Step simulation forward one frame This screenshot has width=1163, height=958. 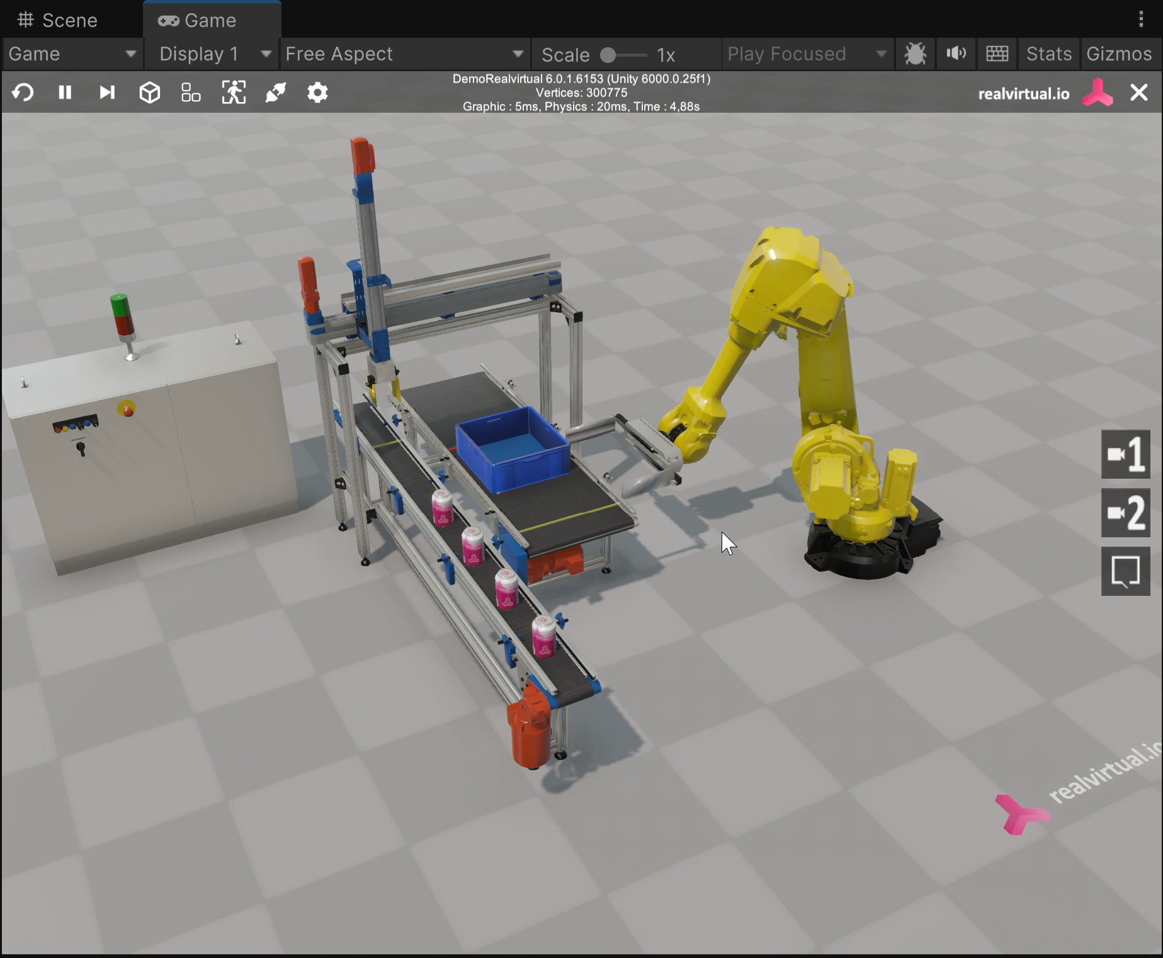[107, 93]
